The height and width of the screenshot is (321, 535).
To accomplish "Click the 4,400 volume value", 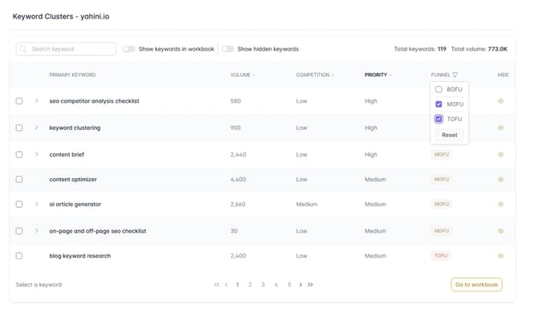I will coord(238,179).
